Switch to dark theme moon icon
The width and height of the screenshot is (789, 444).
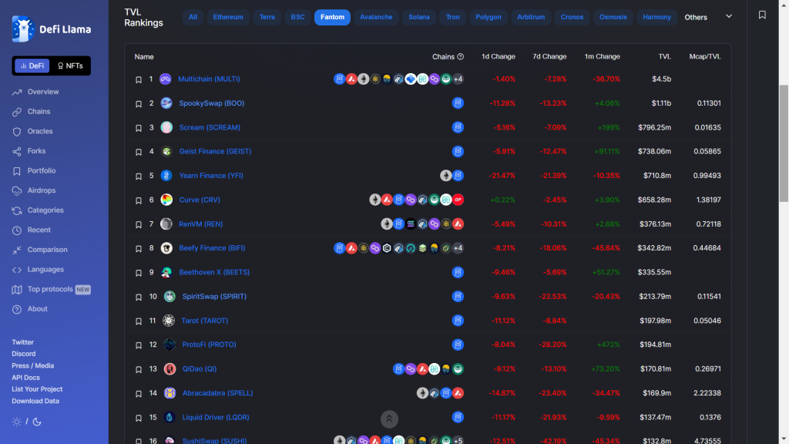point(37,422)
